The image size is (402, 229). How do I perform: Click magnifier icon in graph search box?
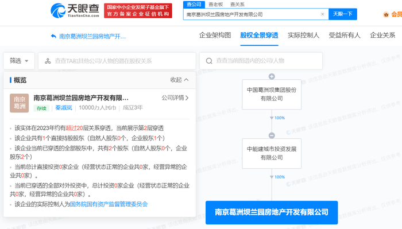[209, 61]
